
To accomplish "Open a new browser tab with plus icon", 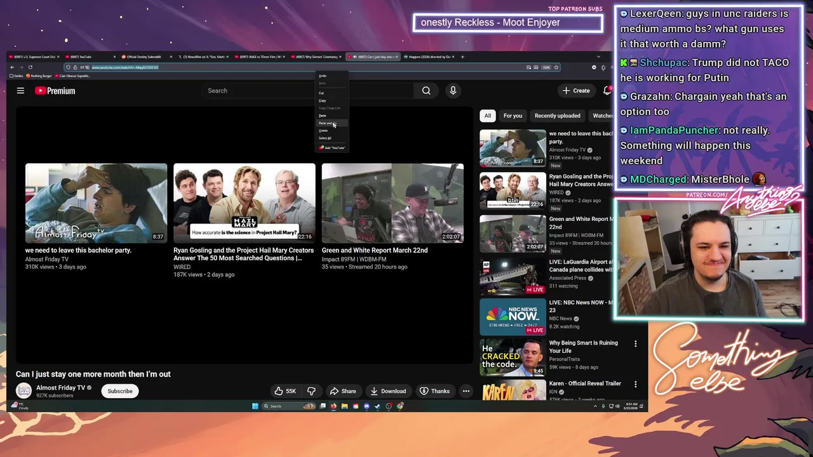I will pyautogui.click(x=462, y=56).
